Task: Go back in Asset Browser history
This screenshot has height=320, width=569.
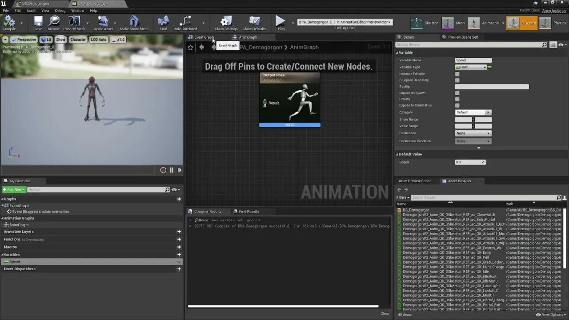Action: 399,190
